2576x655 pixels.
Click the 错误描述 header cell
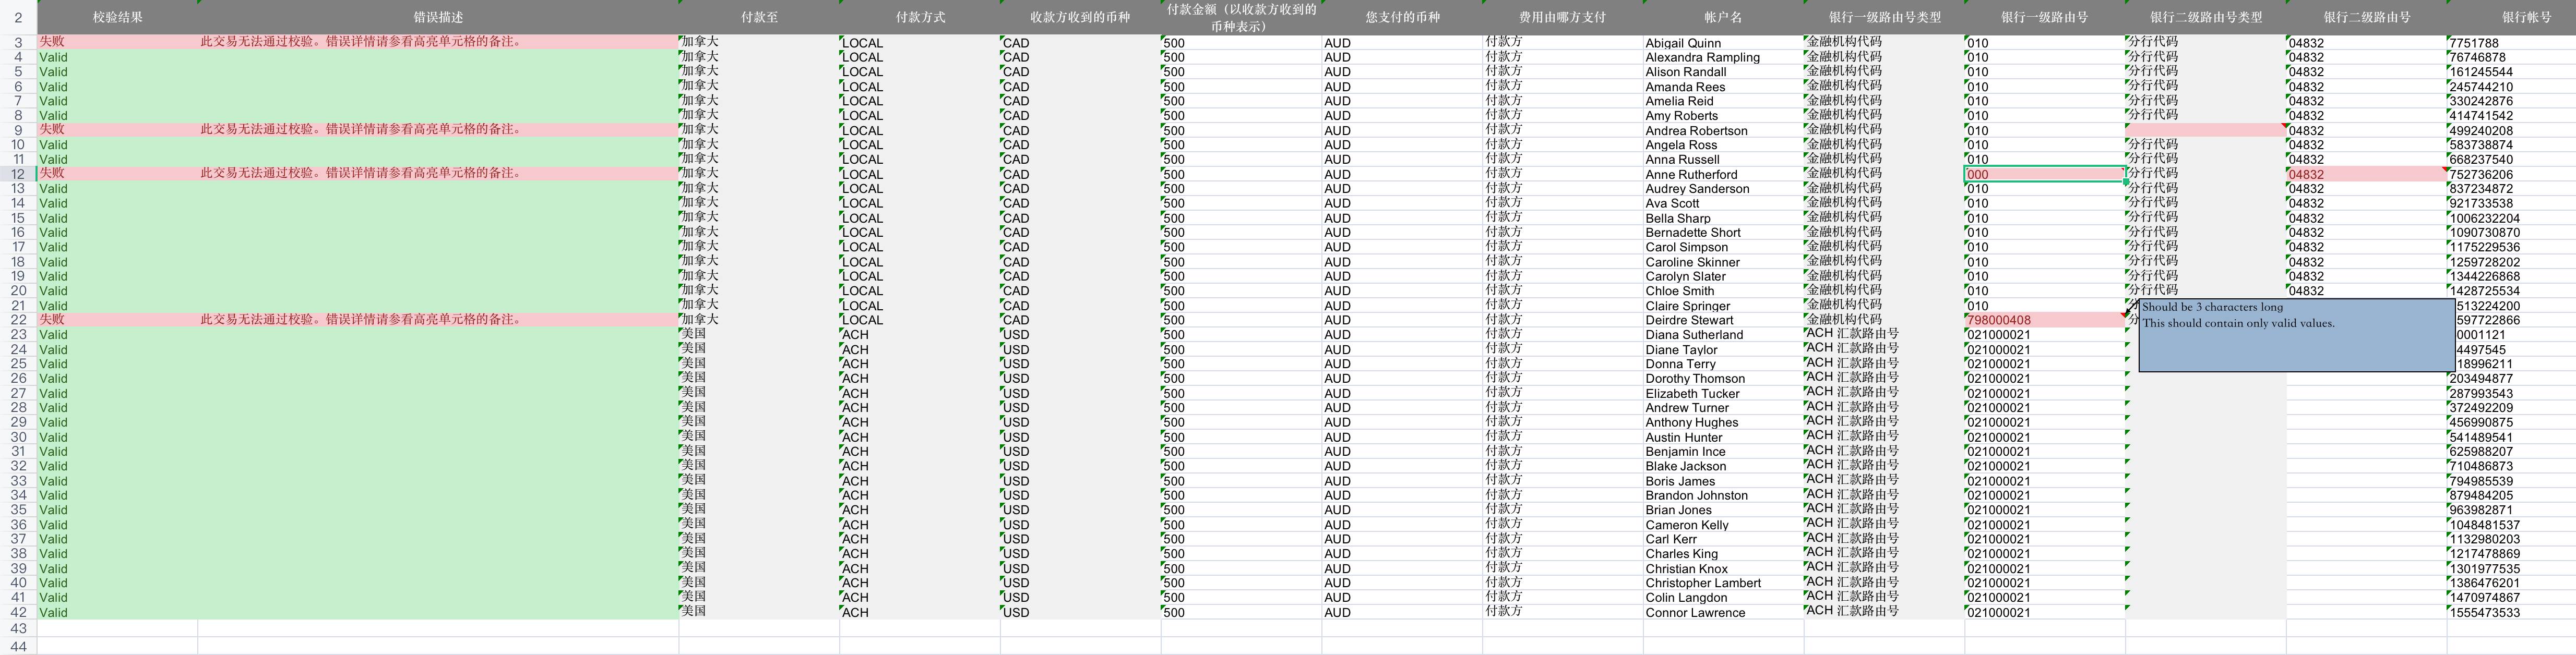(438, 17)
